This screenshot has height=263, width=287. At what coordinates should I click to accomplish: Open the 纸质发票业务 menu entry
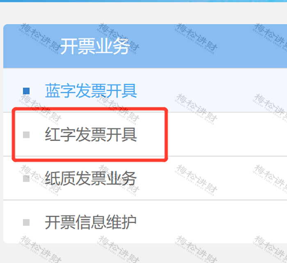pyautogui.click(x=91, y=178)
